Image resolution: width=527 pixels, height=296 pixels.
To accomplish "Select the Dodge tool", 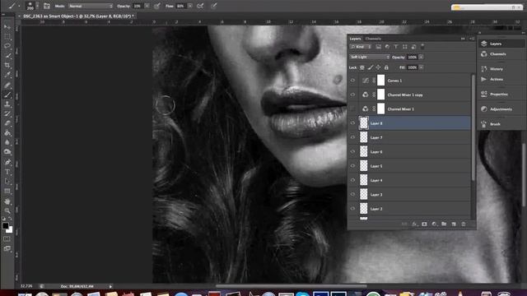I will (x=7, y=152).
